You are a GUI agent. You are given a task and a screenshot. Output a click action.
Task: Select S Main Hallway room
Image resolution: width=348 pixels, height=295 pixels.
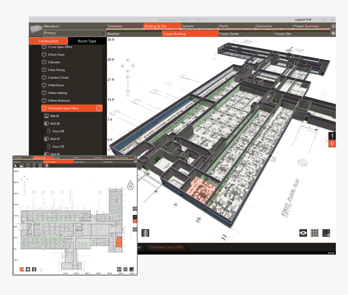coord(72,93)
